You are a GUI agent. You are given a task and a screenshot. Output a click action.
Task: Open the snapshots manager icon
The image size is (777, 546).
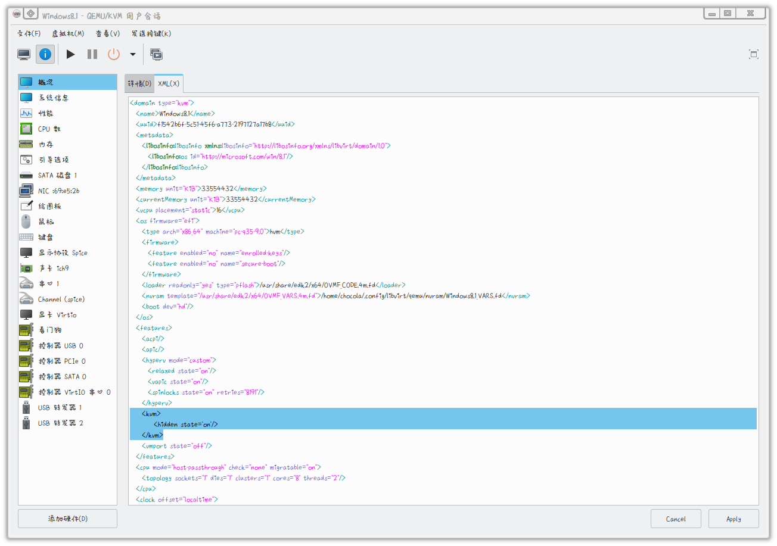157,54
